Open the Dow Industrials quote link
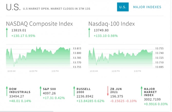 [20, 91]
